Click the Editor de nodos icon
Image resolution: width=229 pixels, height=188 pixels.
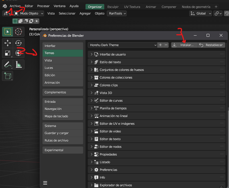click(x=96, y=147)
